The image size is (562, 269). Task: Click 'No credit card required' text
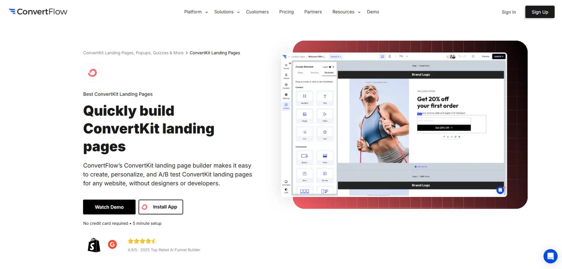pos(105,223)
